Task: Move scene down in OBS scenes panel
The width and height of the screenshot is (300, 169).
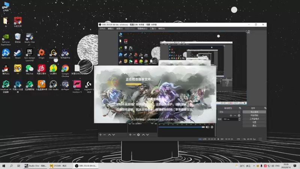Action: click(114, 135)
